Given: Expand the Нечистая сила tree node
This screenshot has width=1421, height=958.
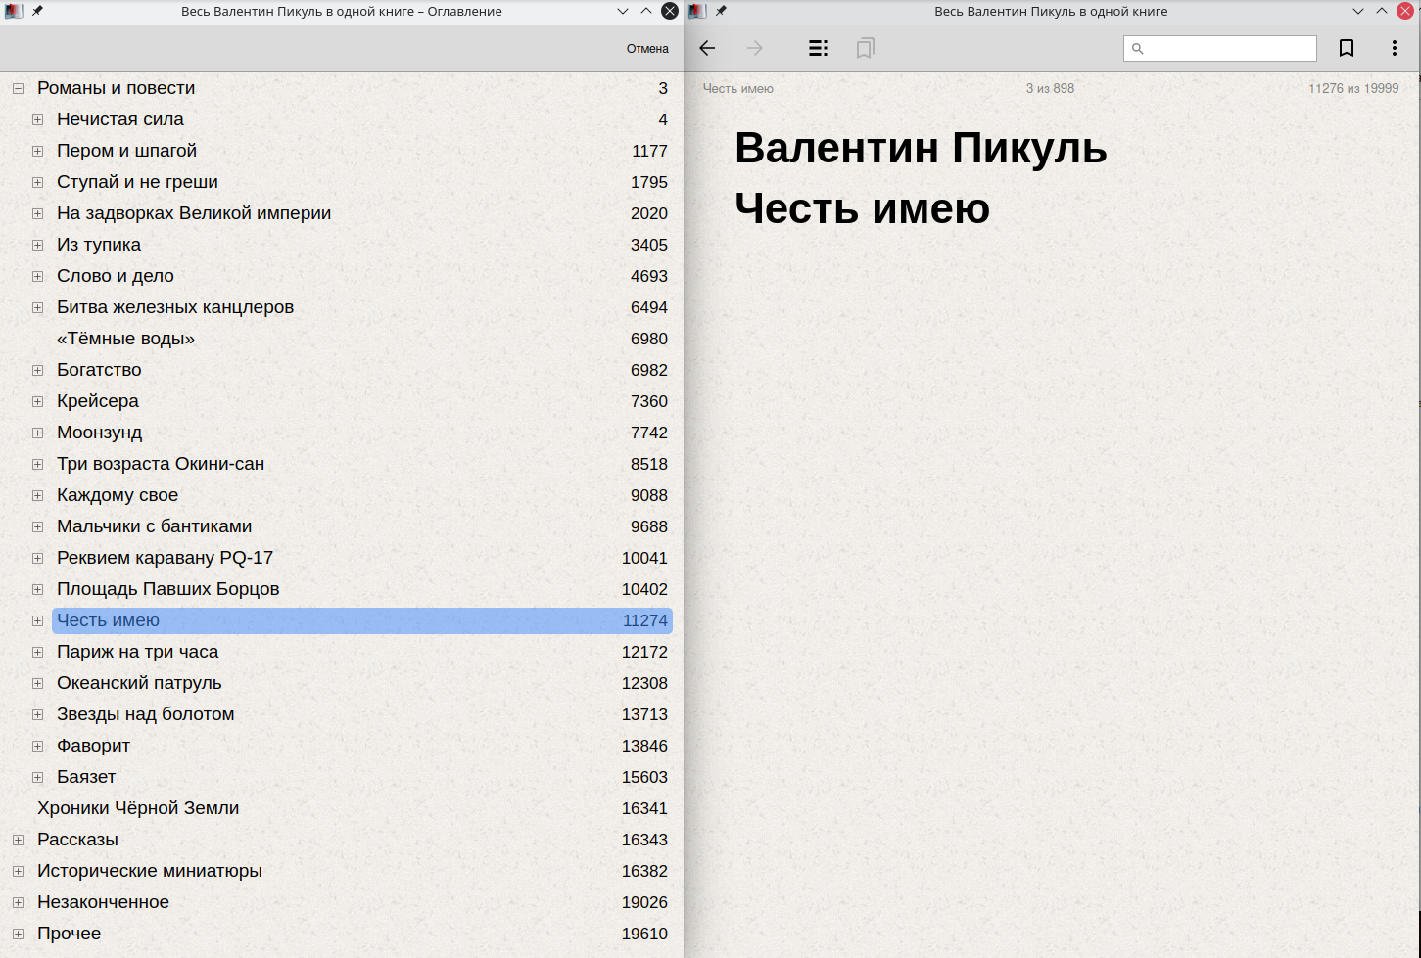Looking at the screenshot, I should (x=37, y=119).
